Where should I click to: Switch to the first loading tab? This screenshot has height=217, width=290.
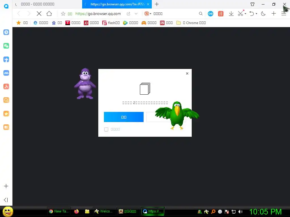coord(47,4)
